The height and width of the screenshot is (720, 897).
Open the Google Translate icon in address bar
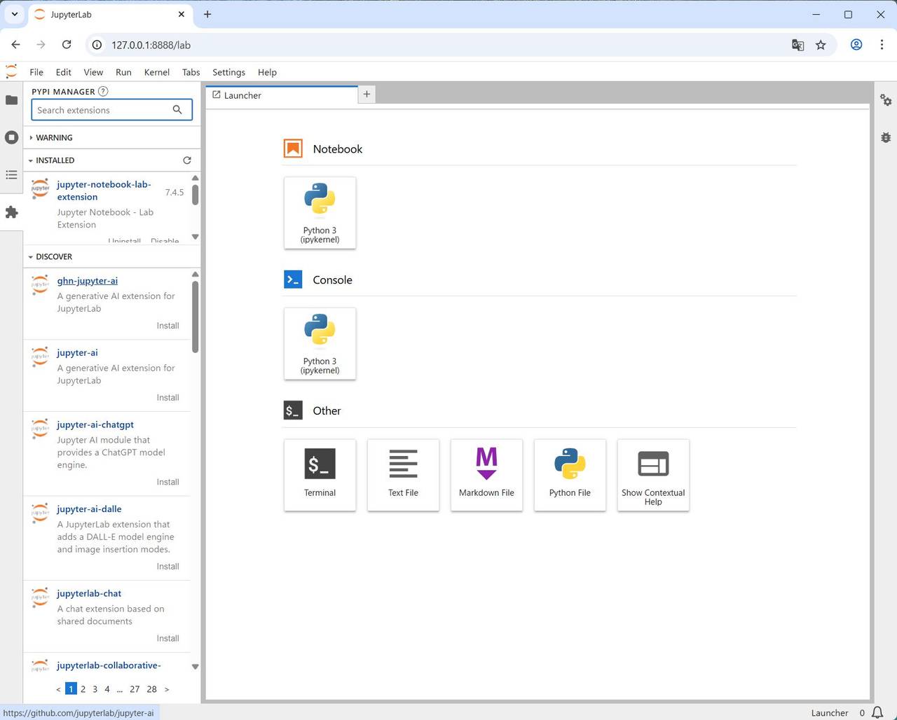(x=797, y=45)
